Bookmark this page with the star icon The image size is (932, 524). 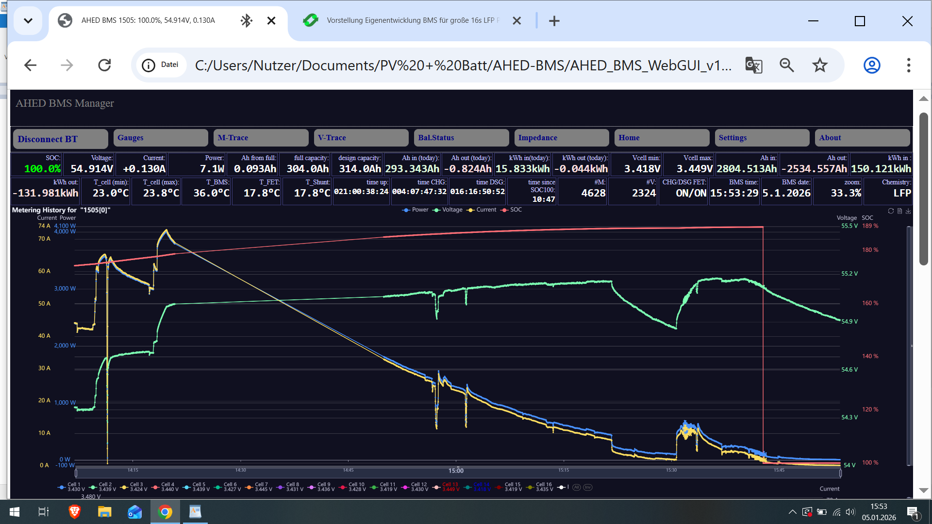(x=820, y=65)
